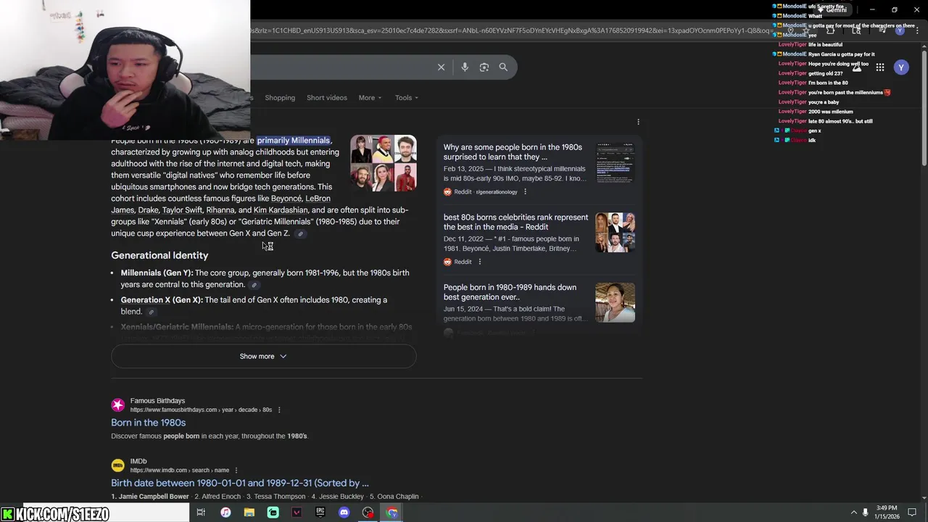This screenshot has width=928, height=522.
Task: Open the Google apps grid
Action: [x=880, y=67]
